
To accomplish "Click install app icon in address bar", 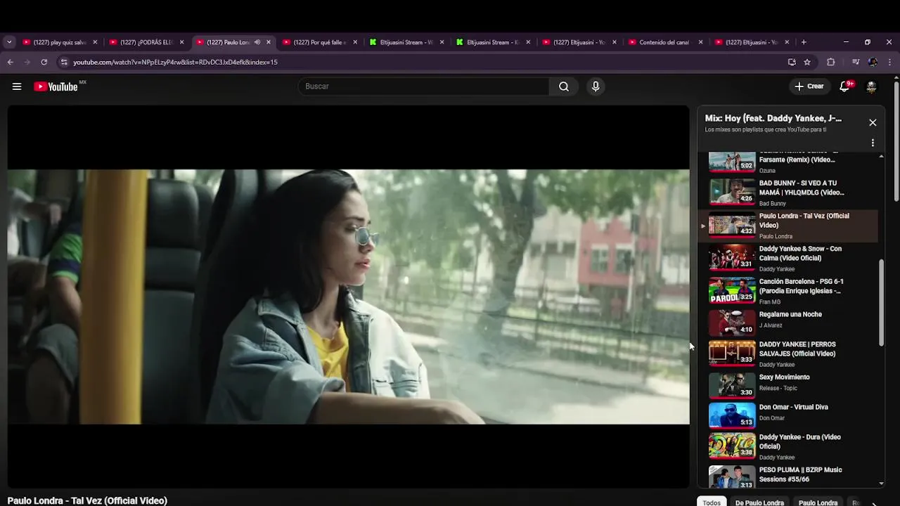I will coord(792,62).
